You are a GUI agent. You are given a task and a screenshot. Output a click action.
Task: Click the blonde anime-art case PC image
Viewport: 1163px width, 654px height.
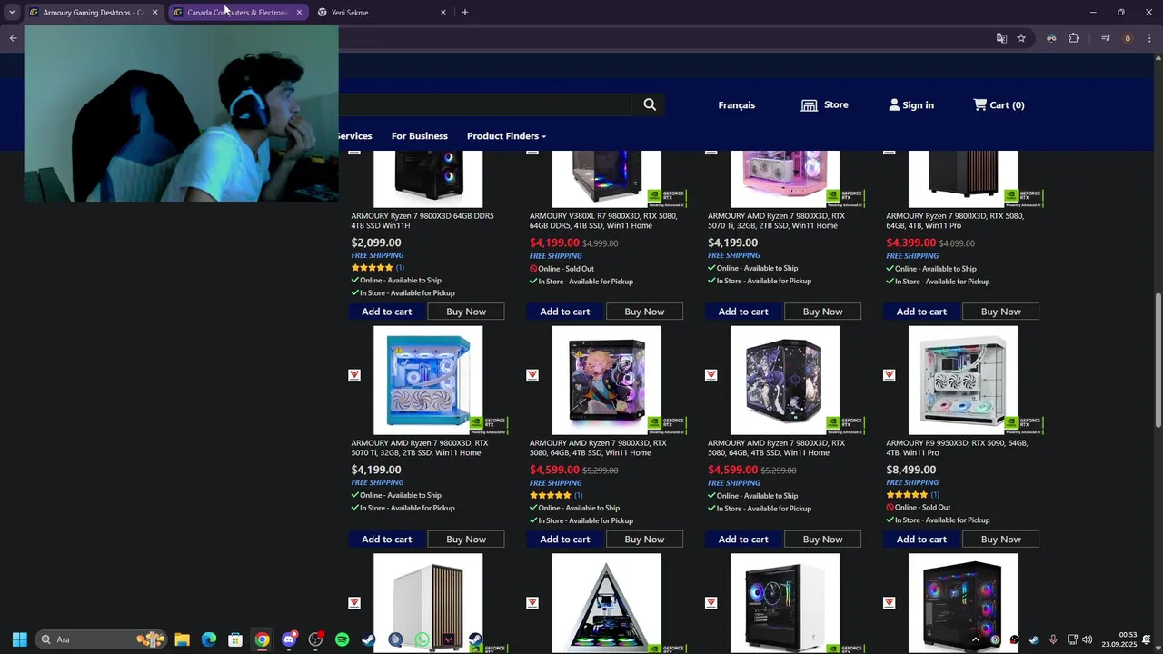point(607,381)
